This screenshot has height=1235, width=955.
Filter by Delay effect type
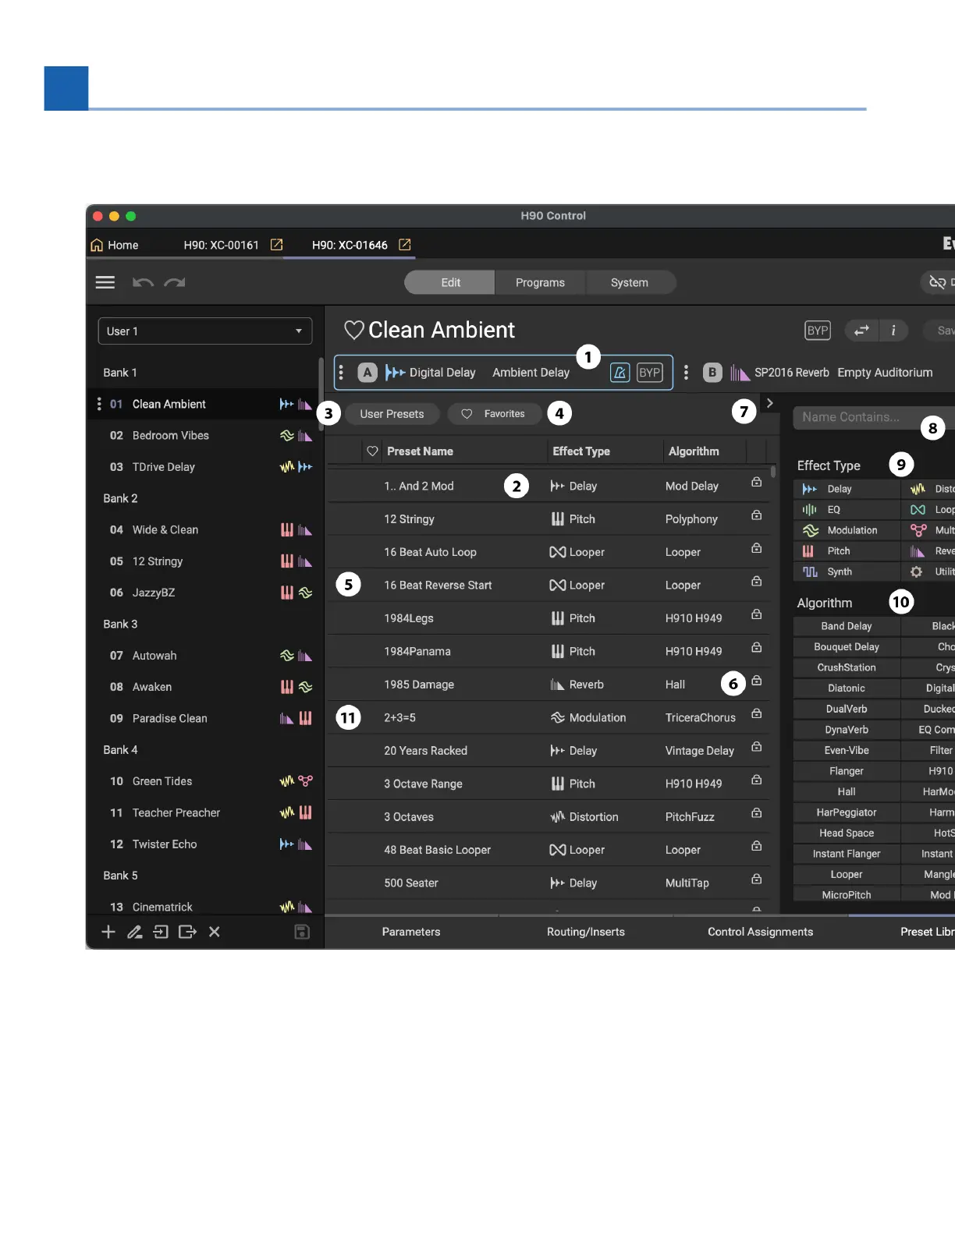click(x=847, y=489)
